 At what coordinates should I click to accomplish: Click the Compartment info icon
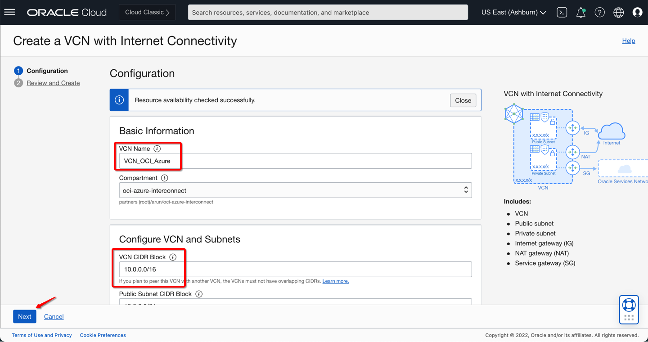164,178
